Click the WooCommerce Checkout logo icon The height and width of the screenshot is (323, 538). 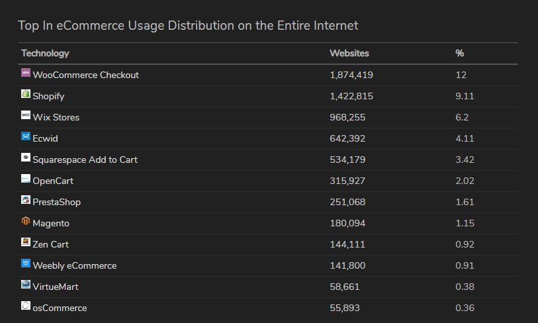(x=26, y=72)
